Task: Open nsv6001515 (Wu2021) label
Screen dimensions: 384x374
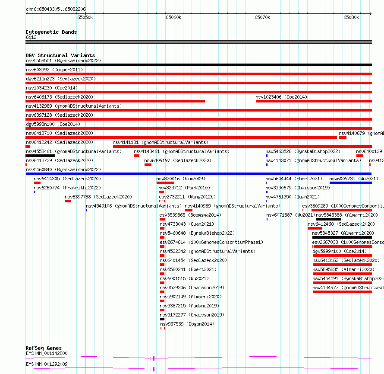Action: pyautogui.click(x=184, y=278)
